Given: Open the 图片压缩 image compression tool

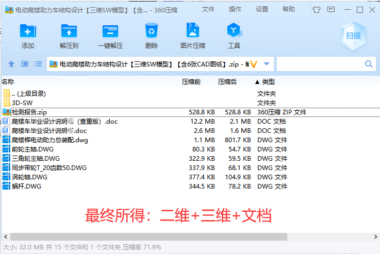Looking at the screenshot, I should tap(193, 30).
